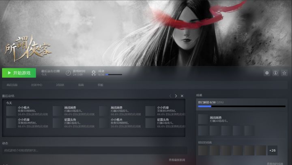Advance to next post-game summary page arrow

click(176, 96)
